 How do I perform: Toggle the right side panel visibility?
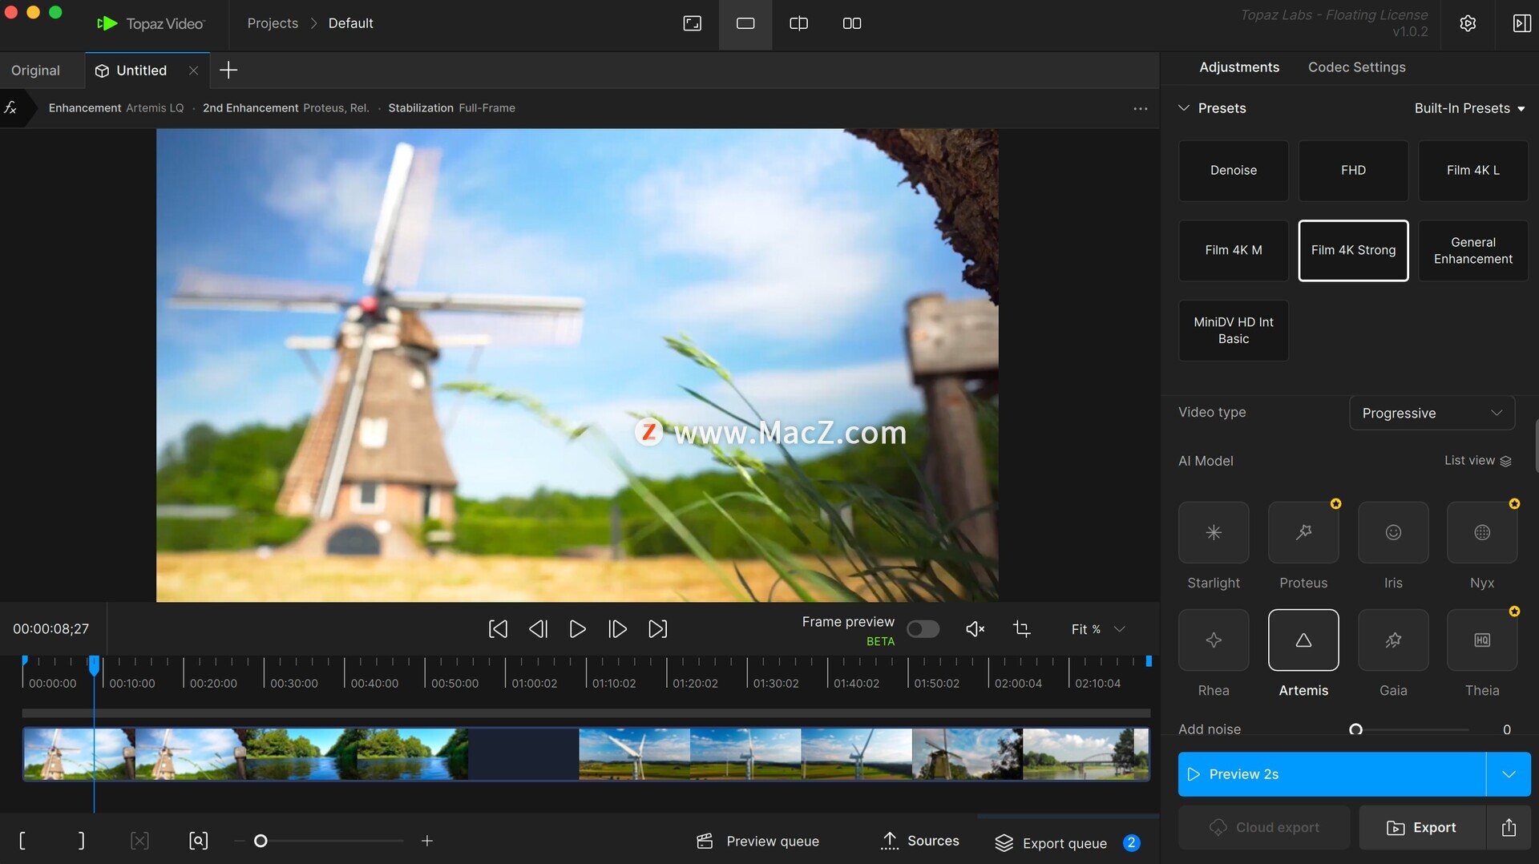click(x=1521, y=23)
